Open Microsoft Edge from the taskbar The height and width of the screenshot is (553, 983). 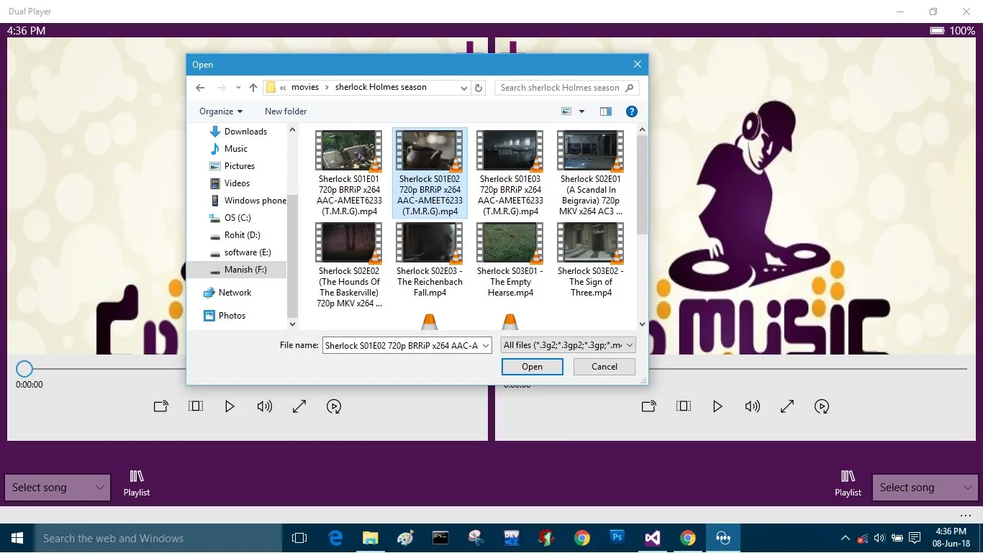(335, 538)
